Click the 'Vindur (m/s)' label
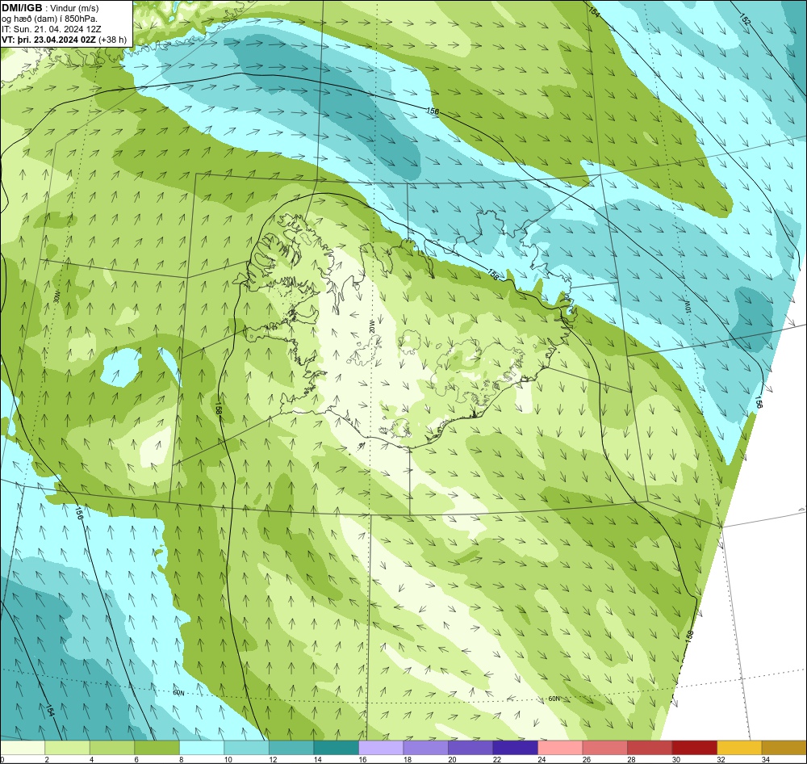807x764 pixels. point(74,9)
